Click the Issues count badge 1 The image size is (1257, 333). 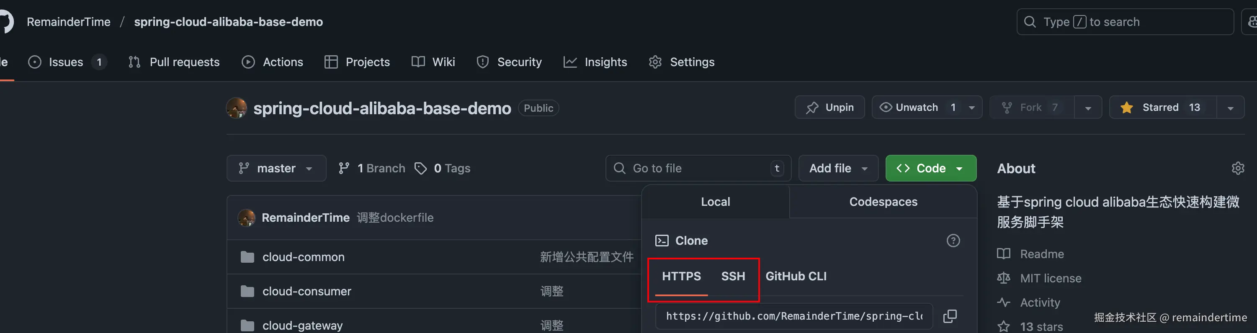[99, 62]
